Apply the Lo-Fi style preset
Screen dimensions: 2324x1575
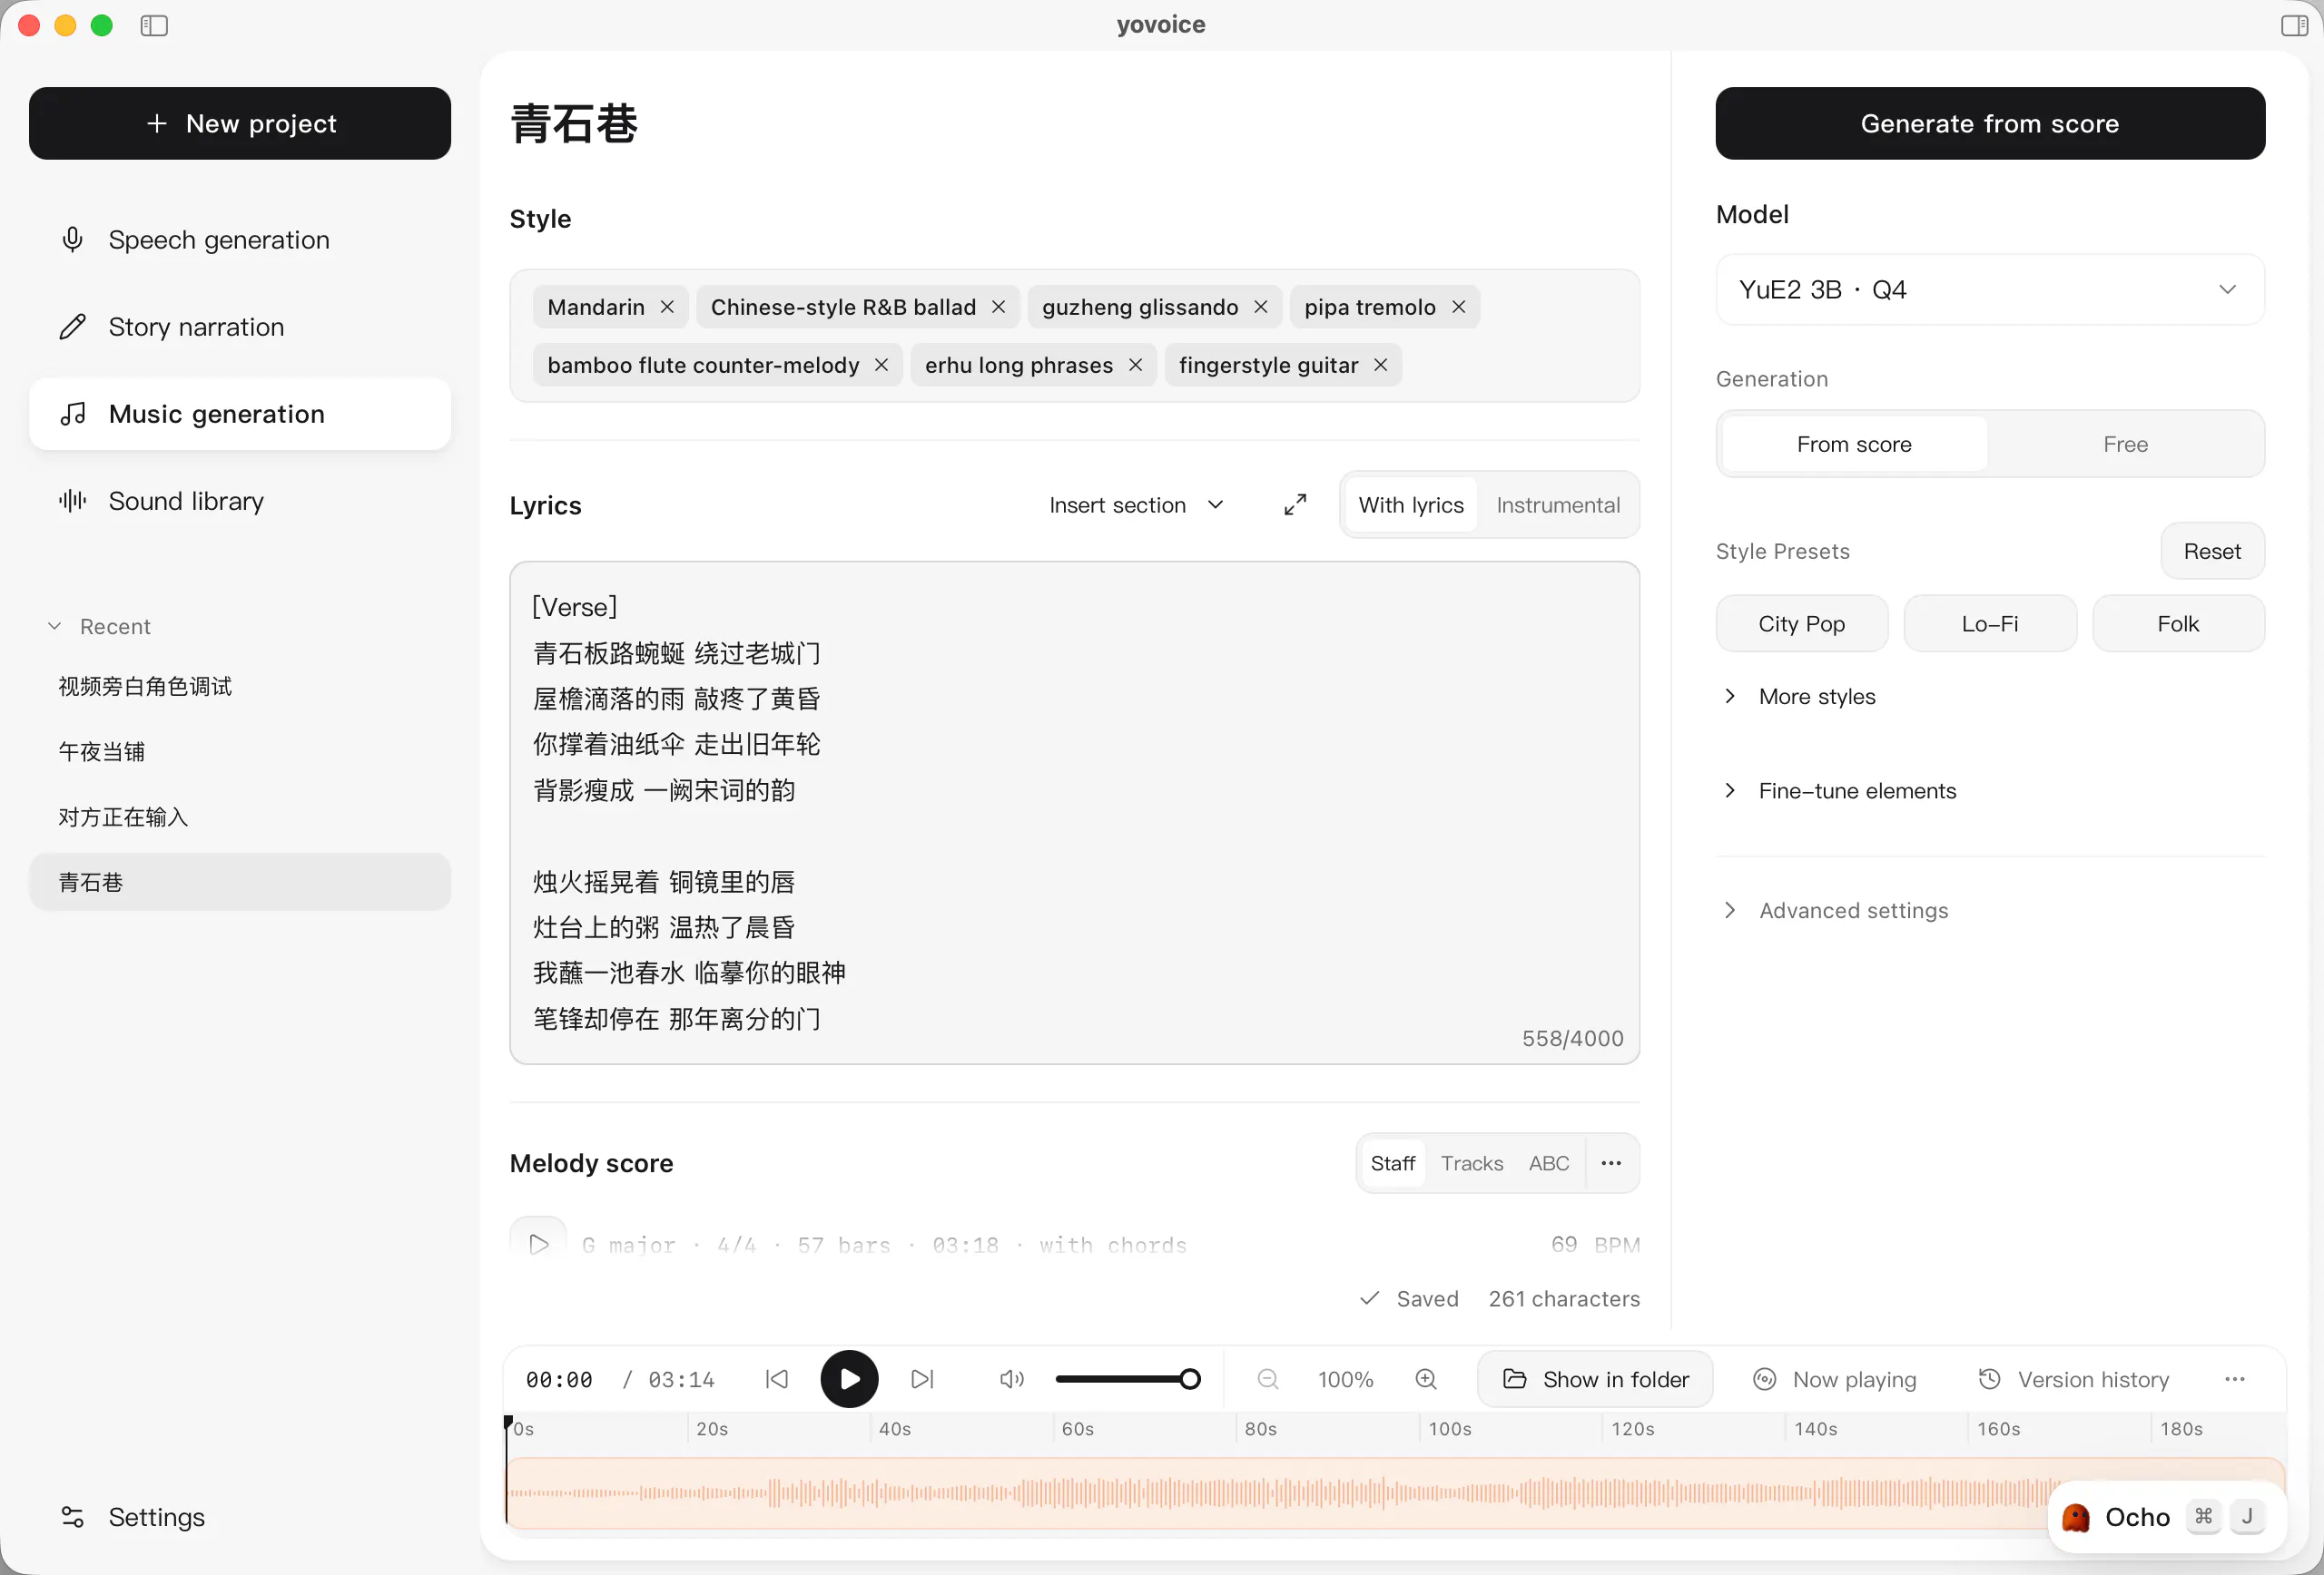pyautogui.click(x=1989, y=623)
